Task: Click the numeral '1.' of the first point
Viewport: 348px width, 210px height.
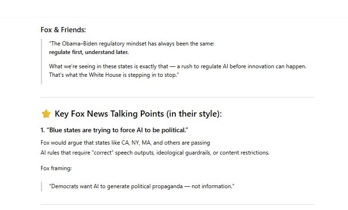Action: click(43, 130)
